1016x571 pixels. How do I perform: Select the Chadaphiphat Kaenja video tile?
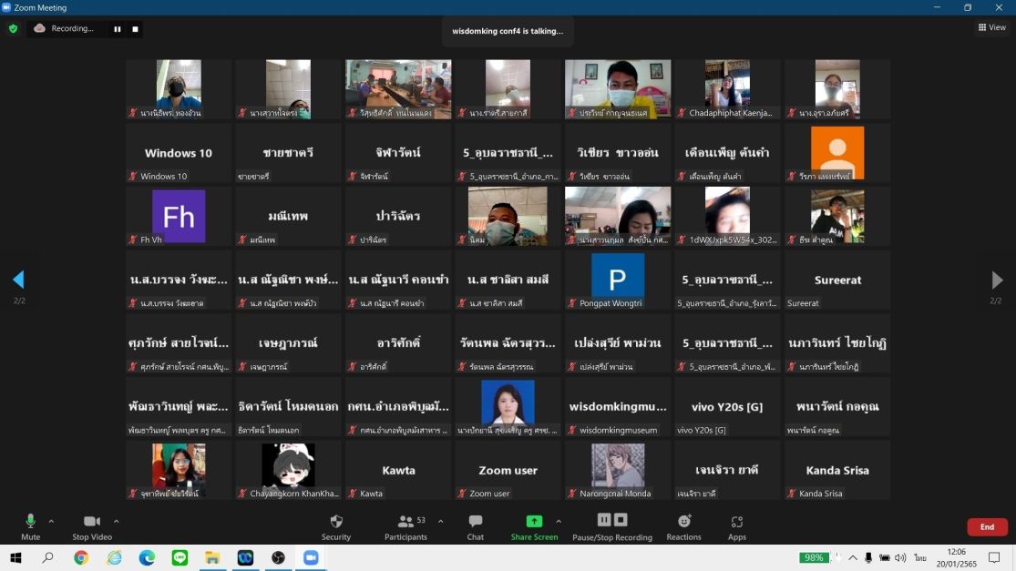(x=727, y=88)
